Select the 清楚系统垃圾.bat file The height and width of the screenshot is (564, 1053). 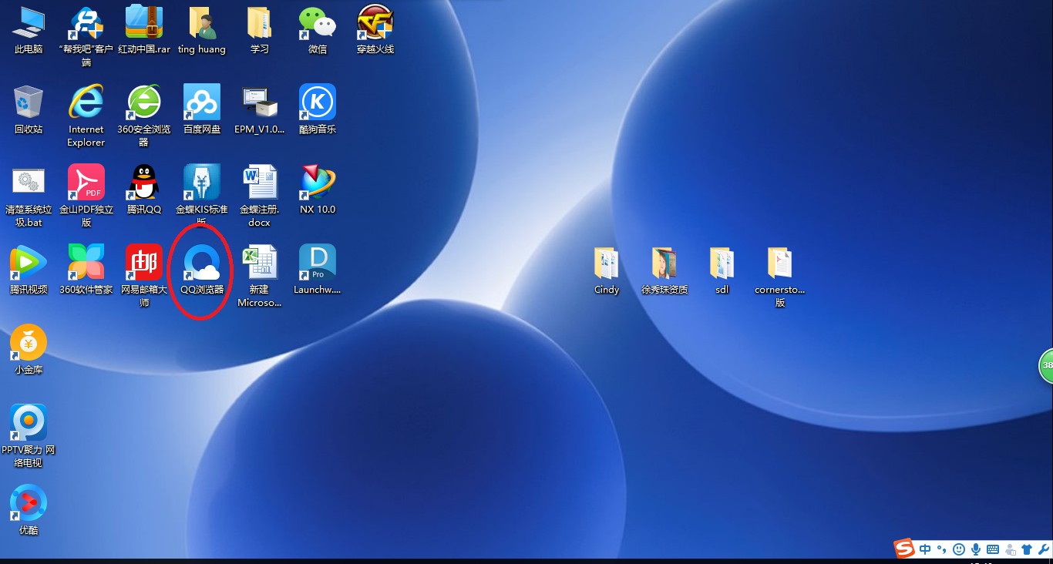(x=29, y=196)
